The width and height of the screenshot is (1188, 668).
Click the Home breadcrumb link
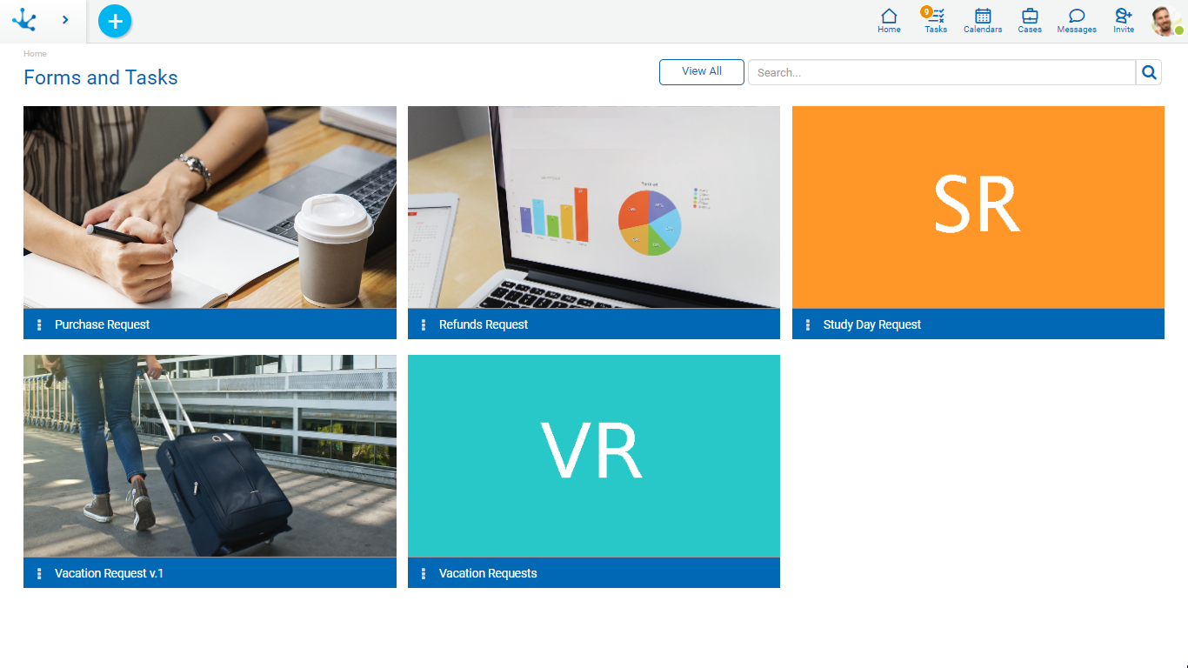[x=35, y=54]
